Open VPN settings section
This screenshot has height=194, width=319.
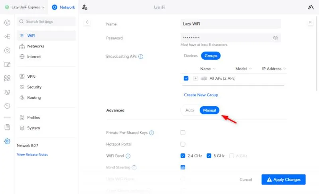tap(46, 76)
